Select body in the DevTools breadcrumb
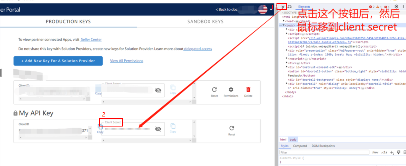The width and height of the screenshot is (406, 166). click(x=293, y=140)
